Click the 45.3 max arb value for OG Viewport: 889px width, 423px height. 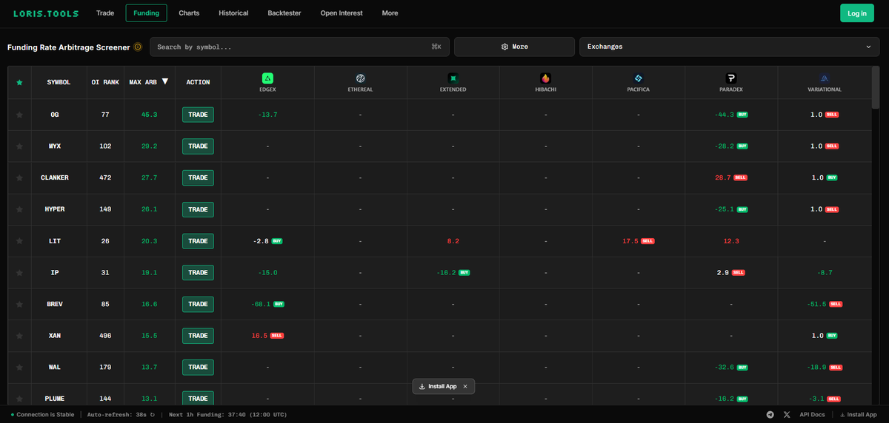click(150, 115)
